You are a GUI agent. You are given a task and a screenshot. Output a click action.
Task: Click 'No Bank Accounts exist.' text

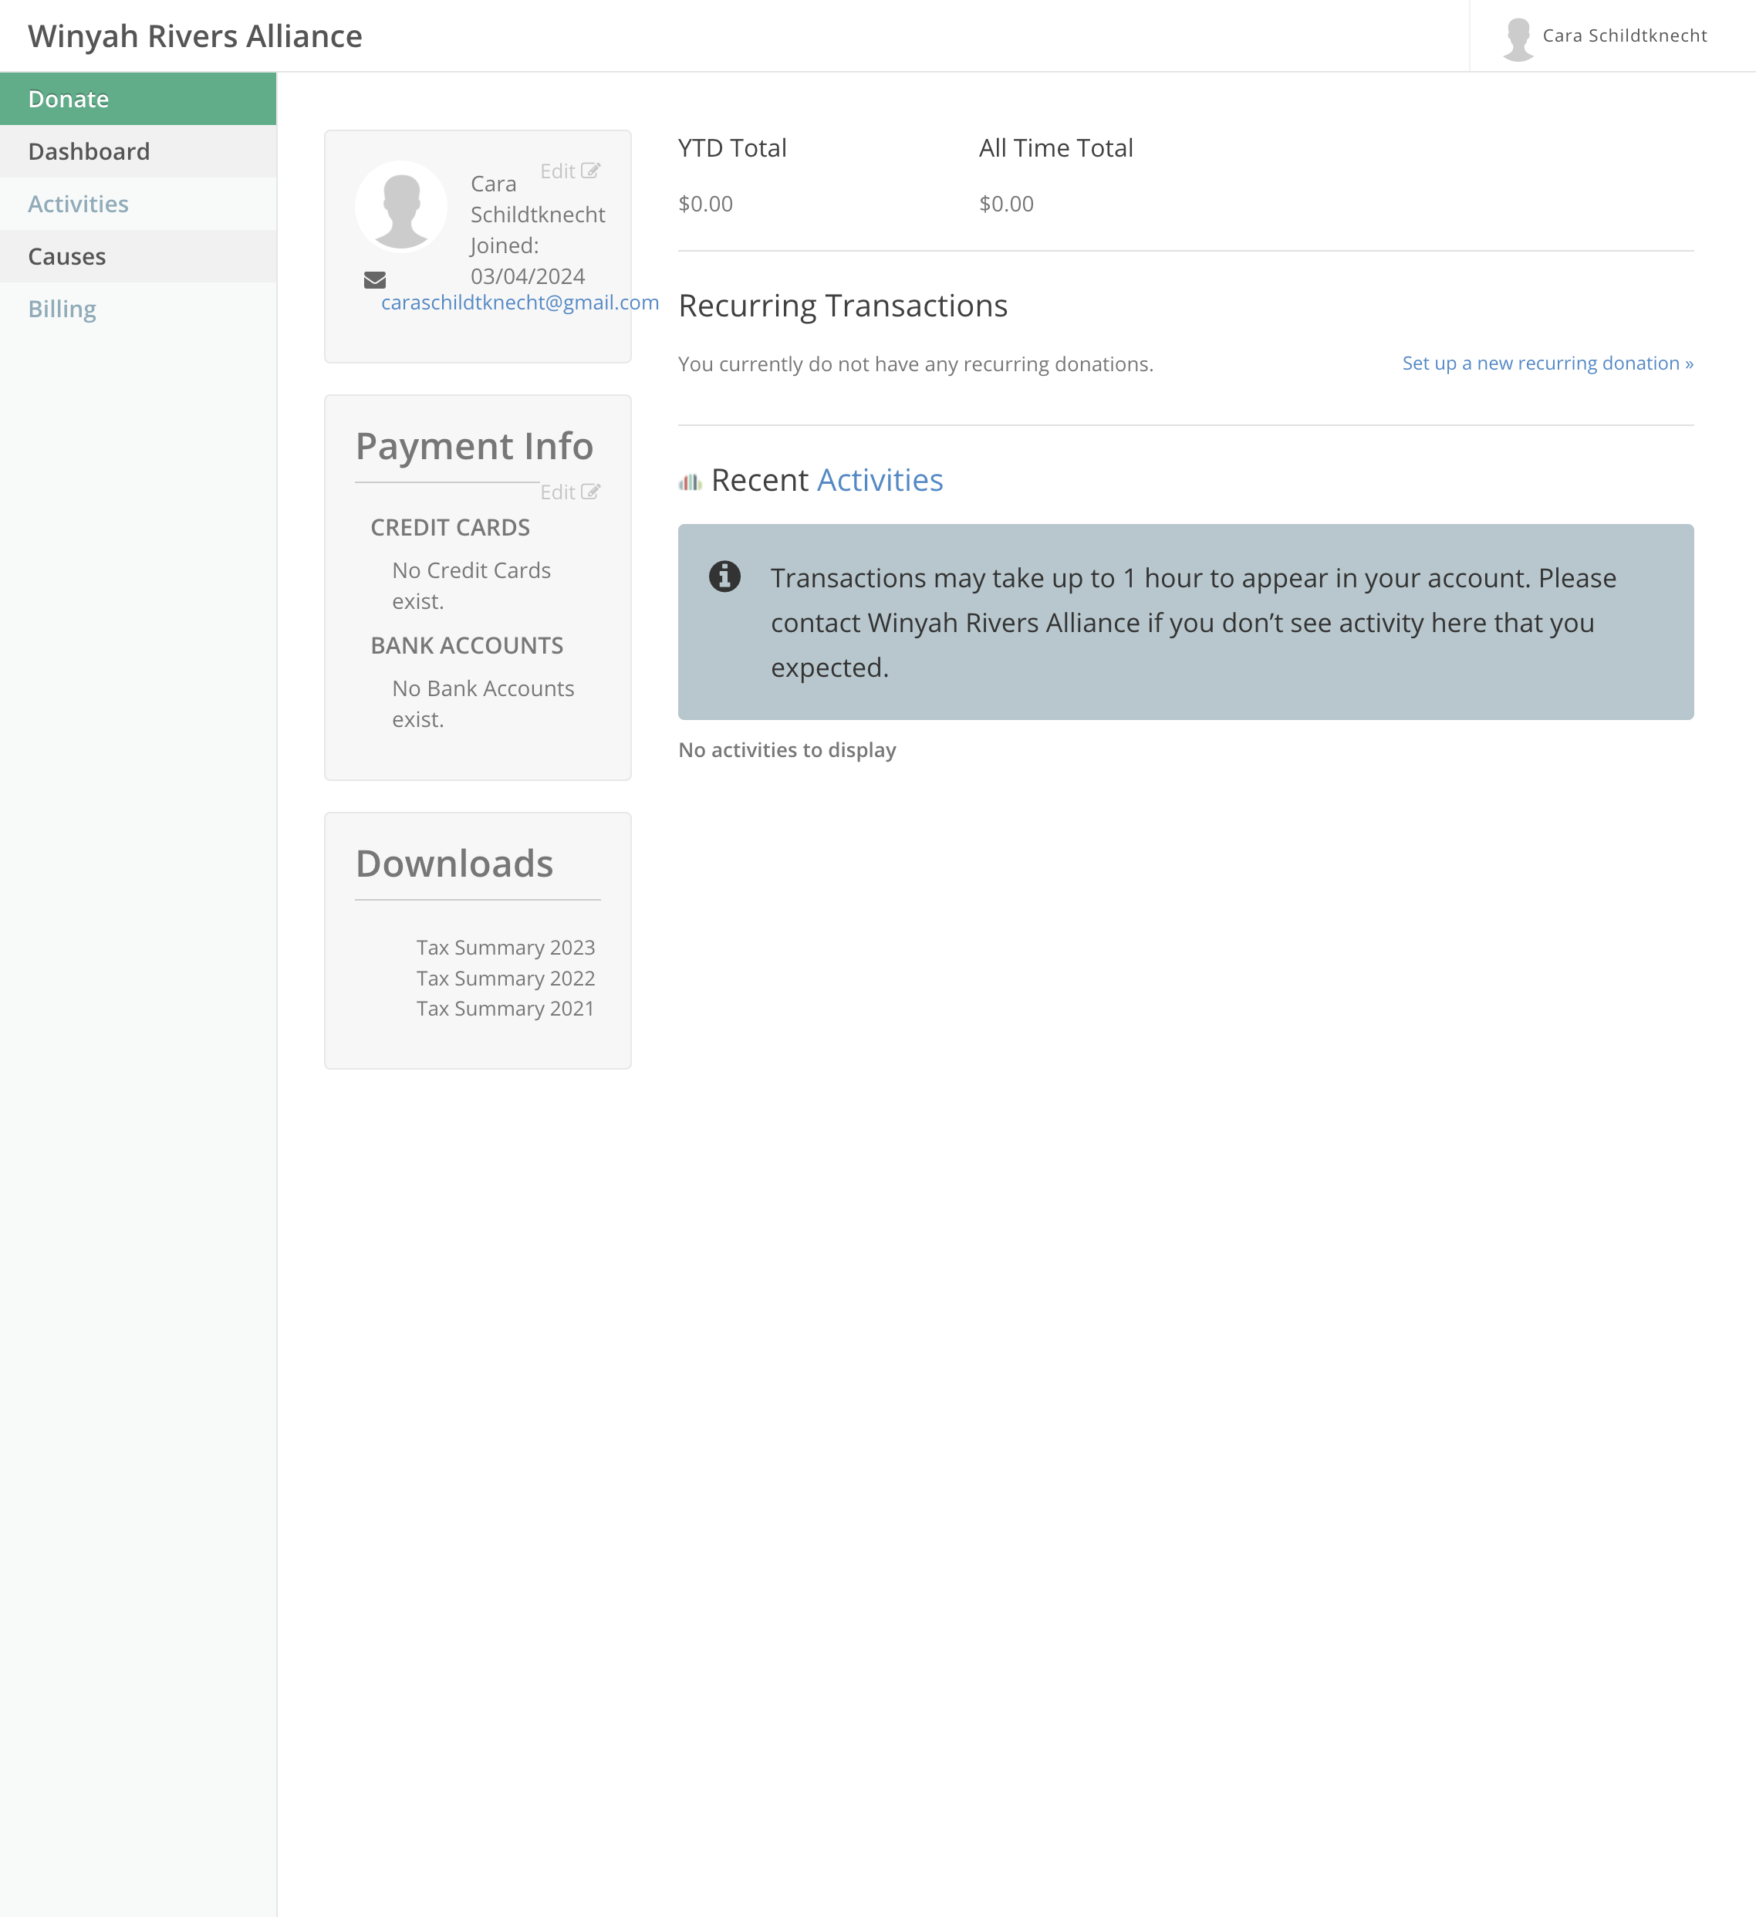(x=483, y=704)
